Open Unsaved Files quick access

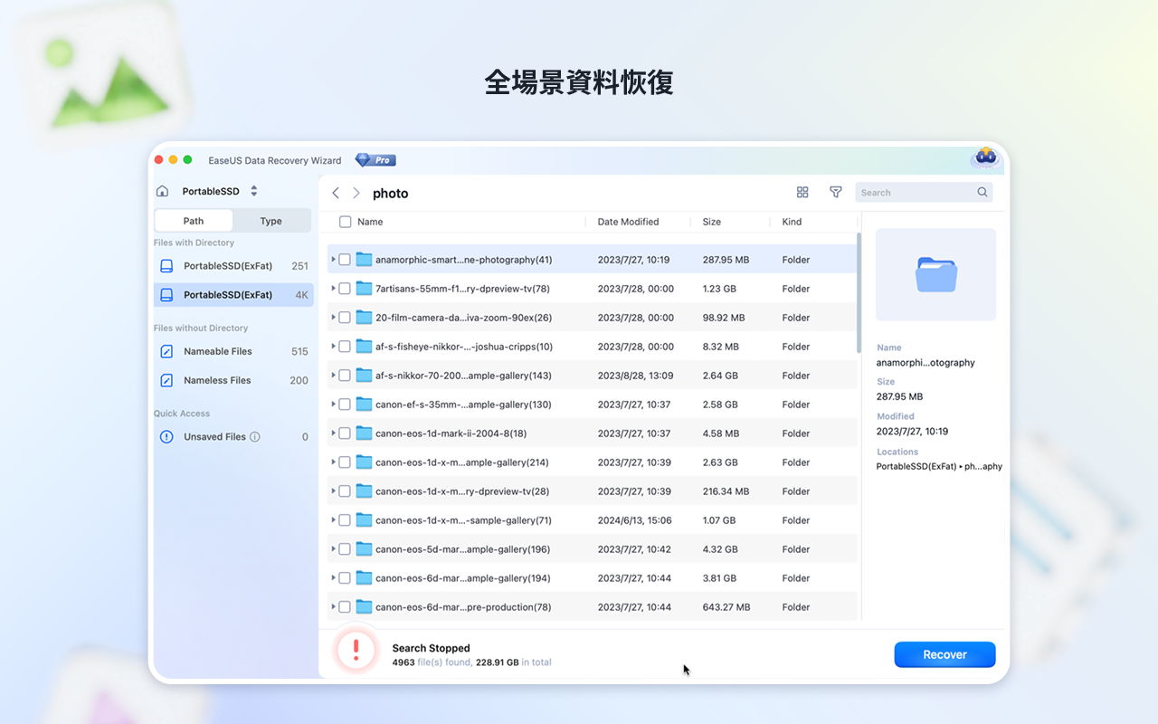tap(233, 436)
